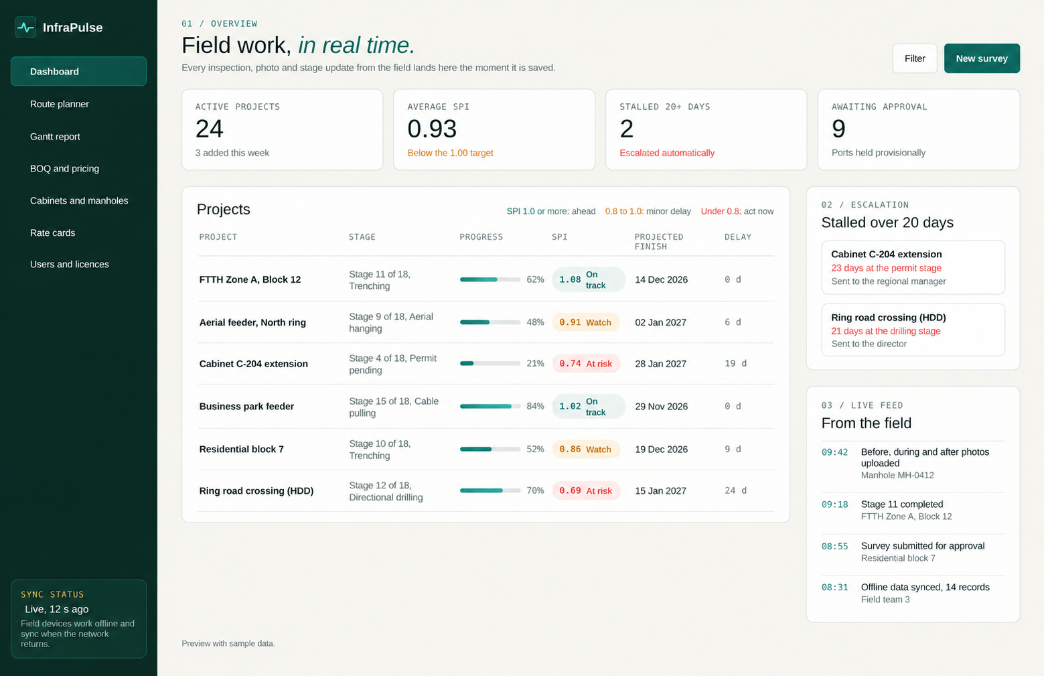1044x676 pixels.
Task: Select the Aerial feeder, North ring row
Action: pyautogui.click(x=486, y=322)
